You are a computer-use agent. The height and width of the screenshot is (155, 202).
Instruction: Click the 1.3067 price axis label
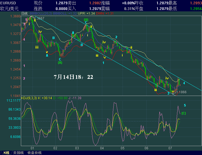(15, 43)
